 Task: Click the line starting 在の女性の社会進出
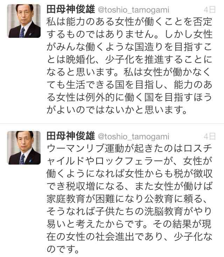tap(129, 236)
